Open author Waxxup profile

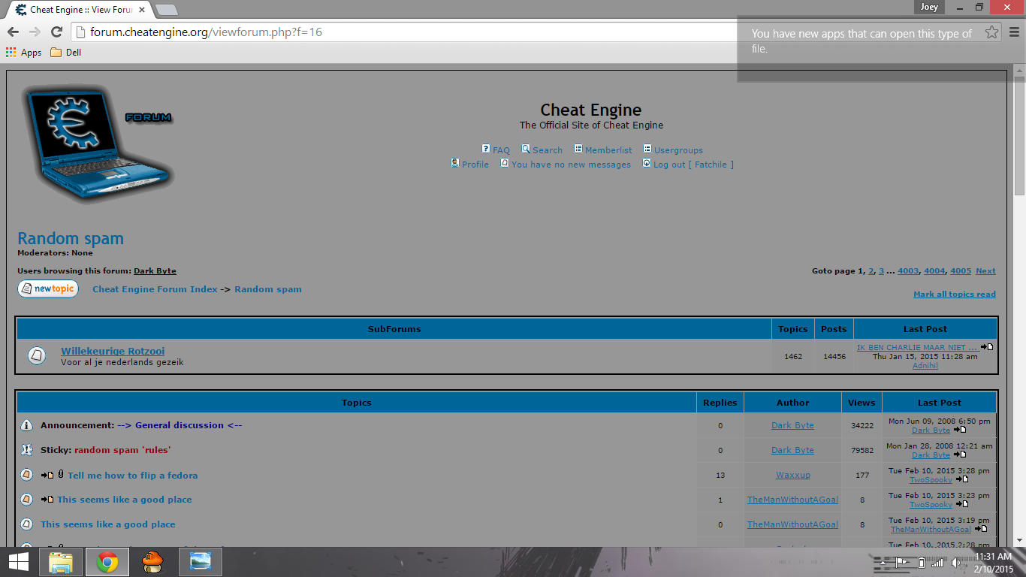(793, 475)
